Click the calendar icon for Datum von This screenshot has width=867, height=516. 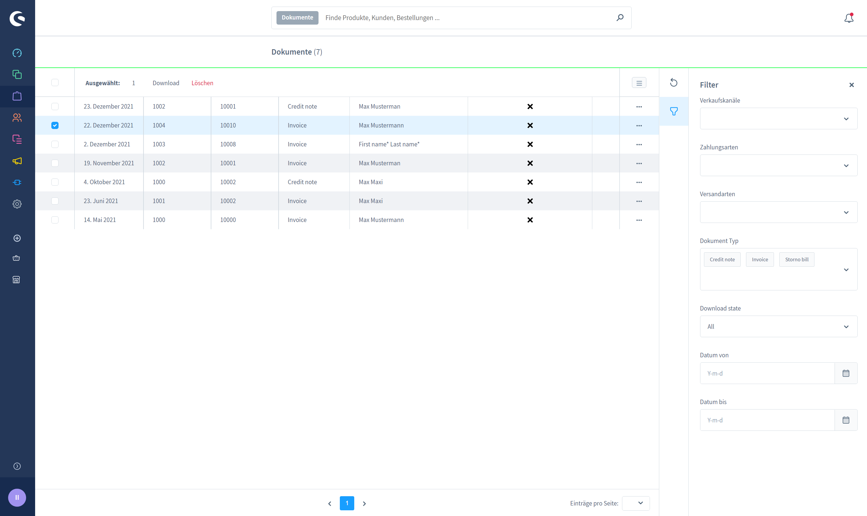tap(846, 373)
